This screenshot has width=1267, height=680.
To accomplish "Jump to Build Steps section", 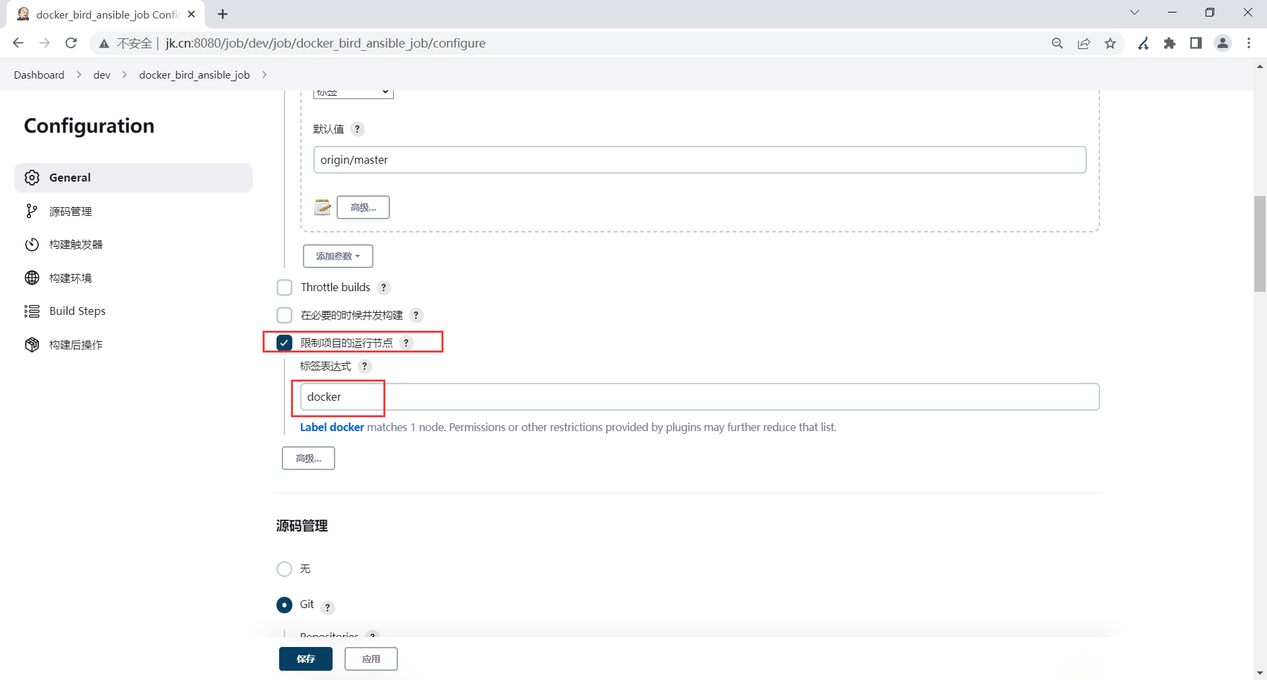I will [x=133, y=311].
